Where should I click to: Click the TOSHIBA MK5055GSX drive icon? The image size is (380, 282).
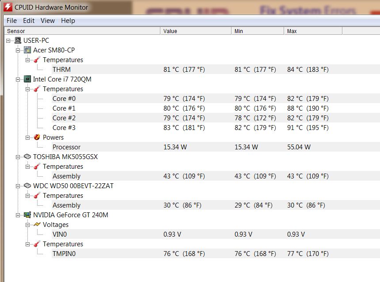click(27, 156)
